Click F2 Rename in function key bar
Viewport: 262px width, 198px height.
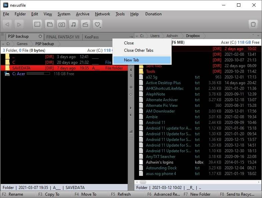click(x=13, y=194)
